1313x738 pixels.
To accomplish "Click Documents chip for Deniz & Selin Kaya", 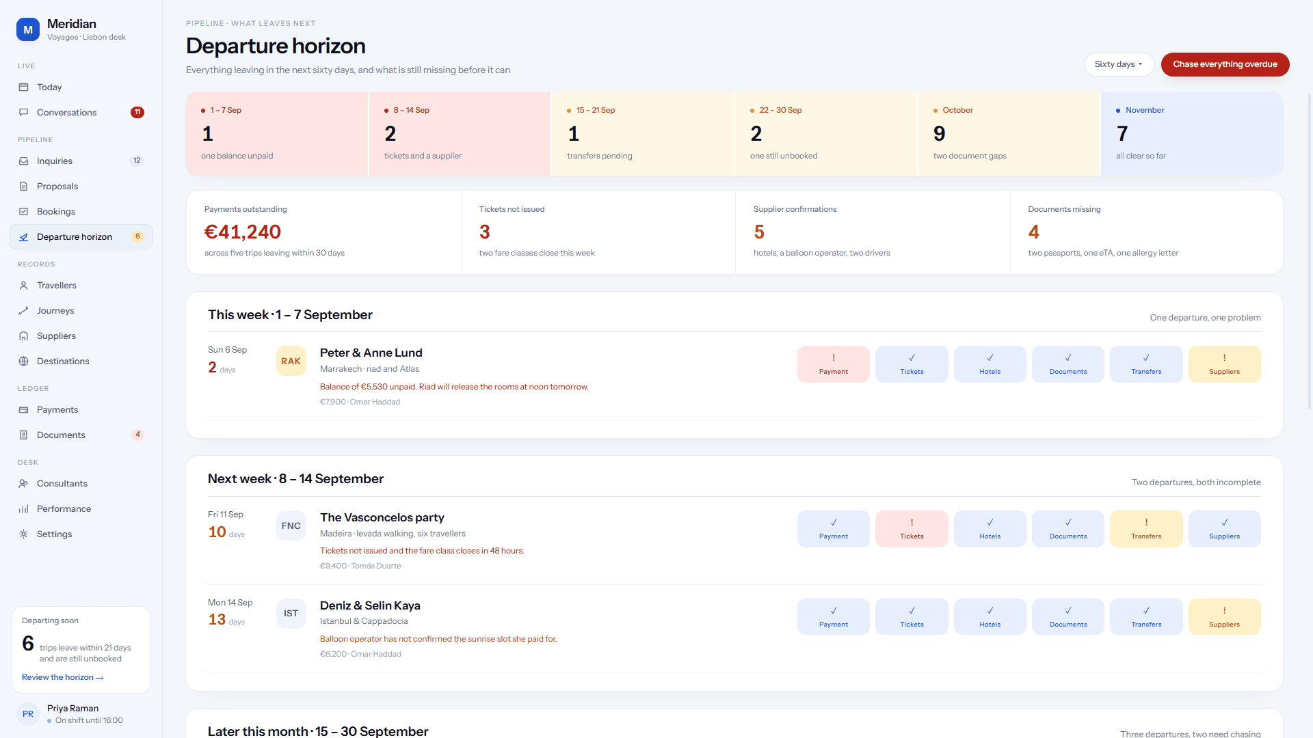I will [1068, 617].
